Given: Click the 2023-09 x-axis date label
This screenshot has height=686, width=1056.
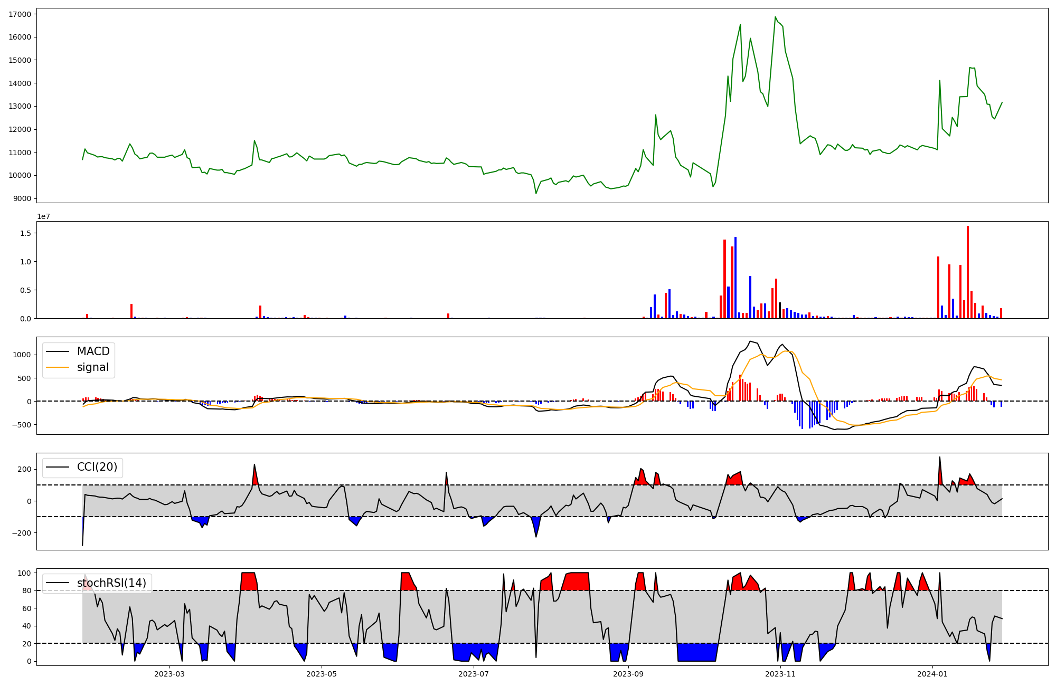Looking at the screenshot, I should [x=628, y=674].
